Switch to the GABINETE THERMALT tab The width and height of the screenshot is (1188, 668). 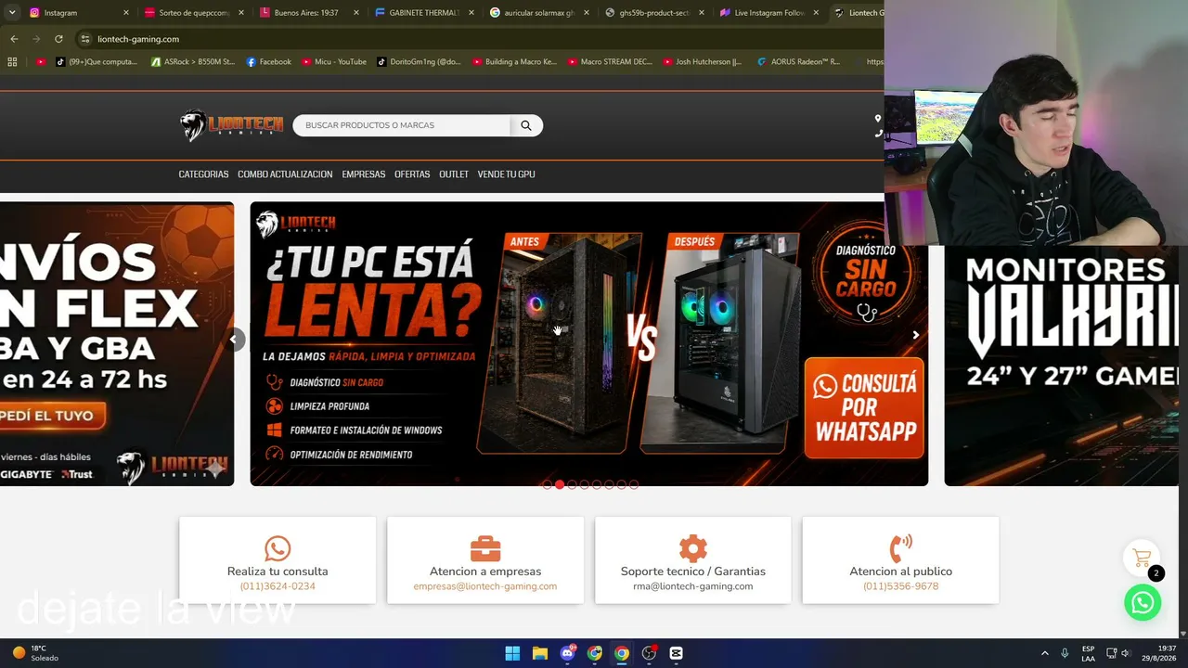coord(423,13)
